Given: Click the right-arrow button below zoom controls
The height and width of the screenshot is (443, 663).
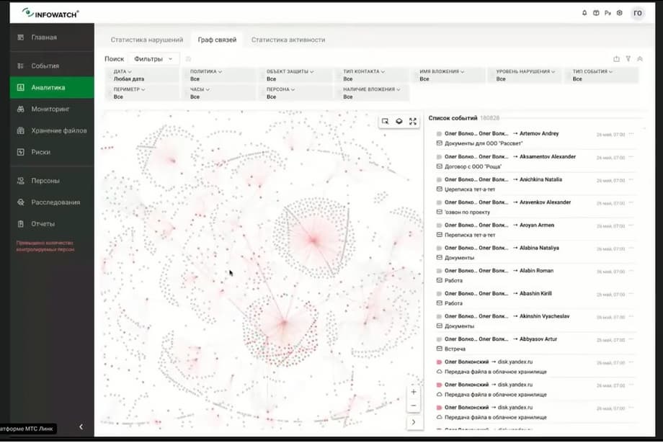Looking at the screenshot, I should [414, 422].
